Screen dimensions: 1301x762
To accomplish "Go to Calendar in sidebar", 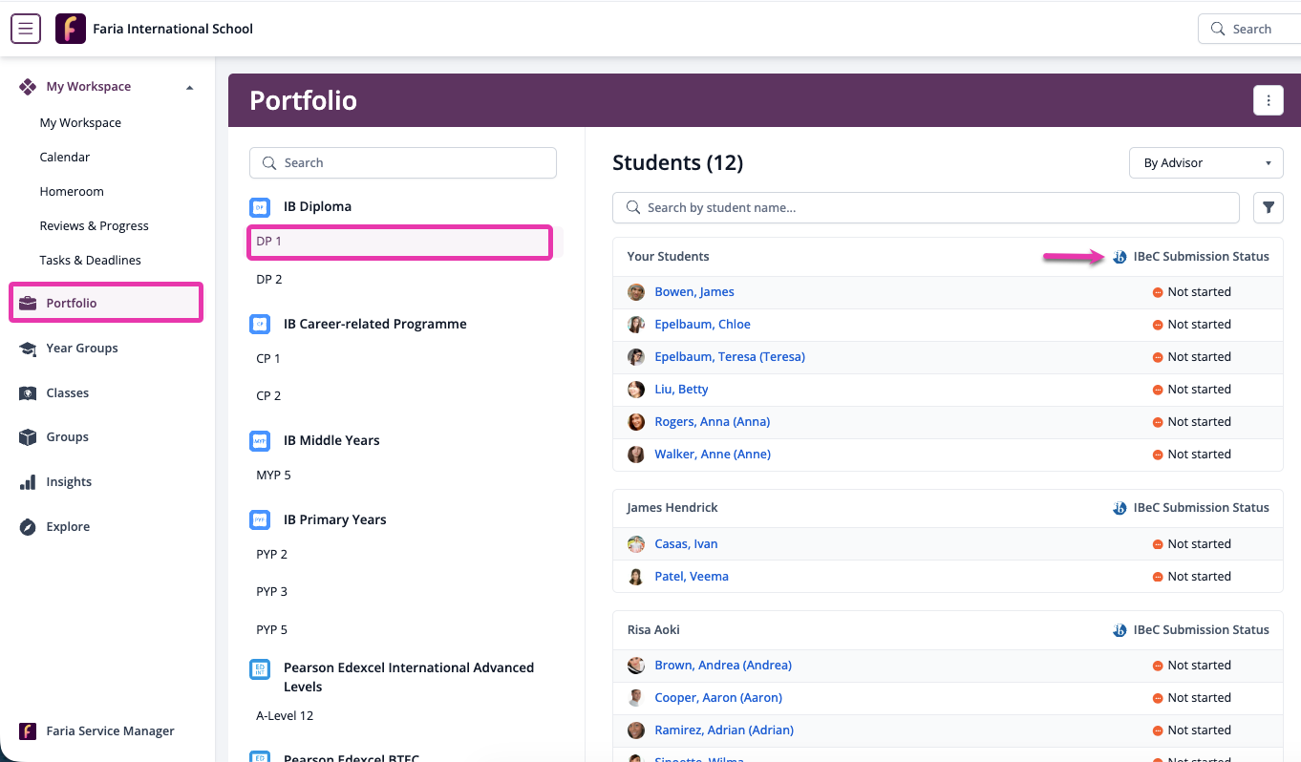I will click(65, 158).
